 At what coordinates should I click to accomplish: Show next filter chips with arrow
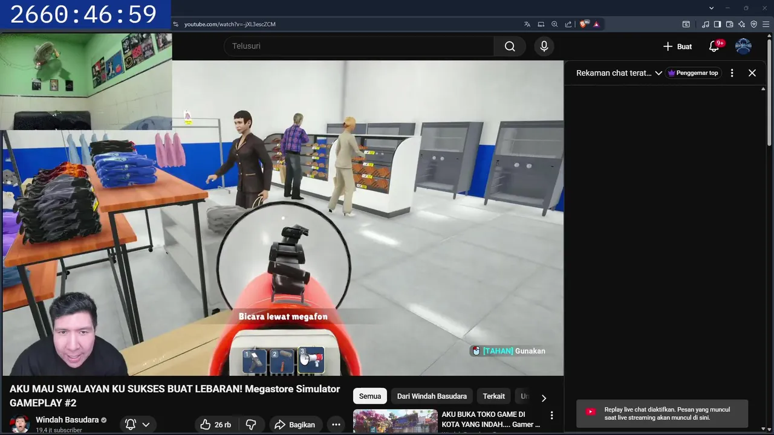(544, 398)
